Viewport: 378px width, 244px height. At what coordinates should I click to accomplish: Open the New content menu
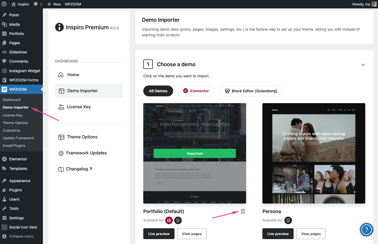tap(54, 4)
